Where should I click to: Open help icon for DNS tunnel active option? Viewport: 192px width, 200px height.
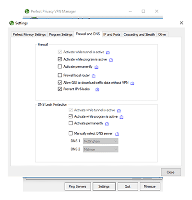point(119,111)
